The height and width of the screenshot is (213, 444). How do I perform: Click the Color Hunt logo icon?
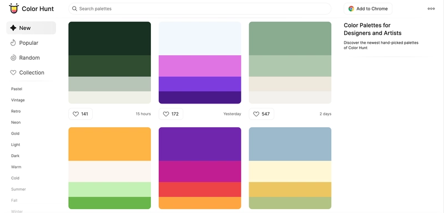pyautogui.click(x=14, y=8)
